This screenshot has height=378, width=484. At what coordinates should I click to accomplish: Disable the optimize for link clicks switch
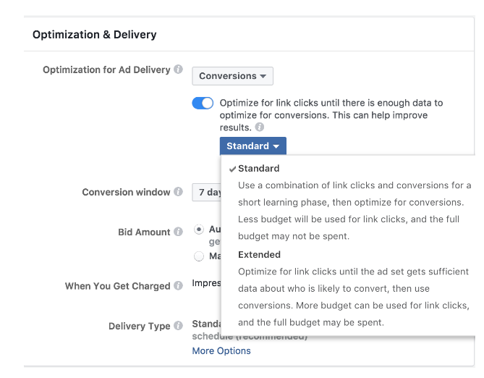pyautogui.click(x=203, y=104)
